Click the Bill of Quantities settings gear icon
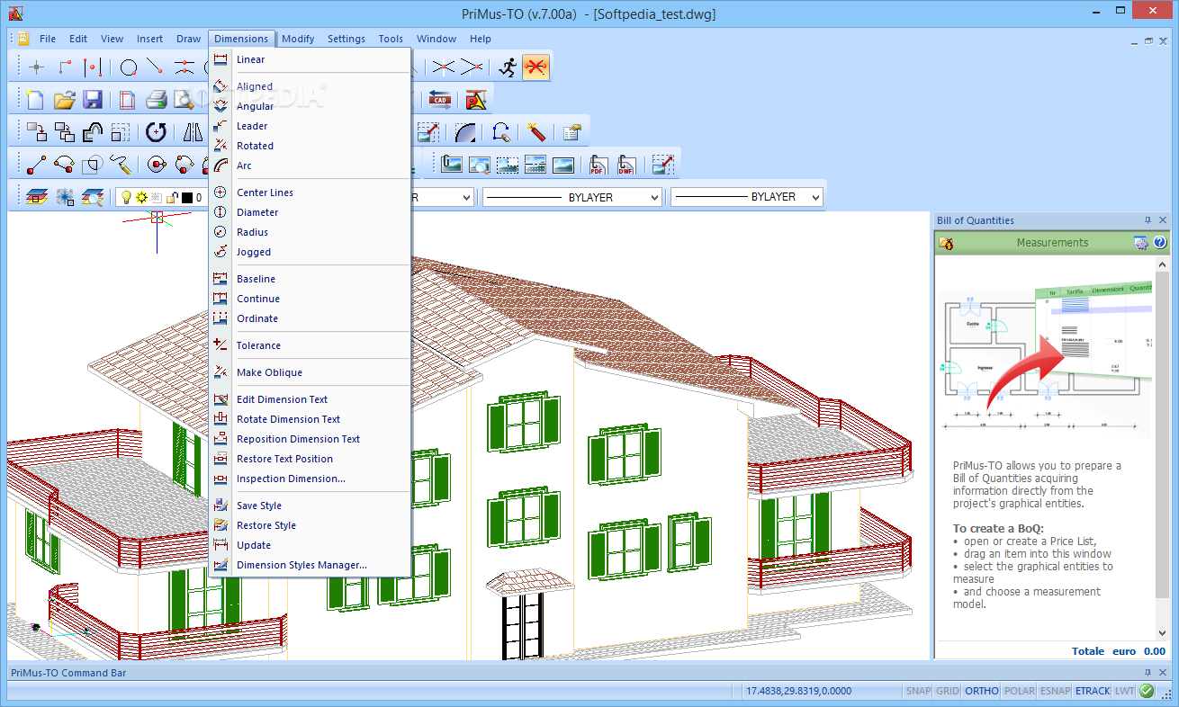 click(x=1141, y=243)
